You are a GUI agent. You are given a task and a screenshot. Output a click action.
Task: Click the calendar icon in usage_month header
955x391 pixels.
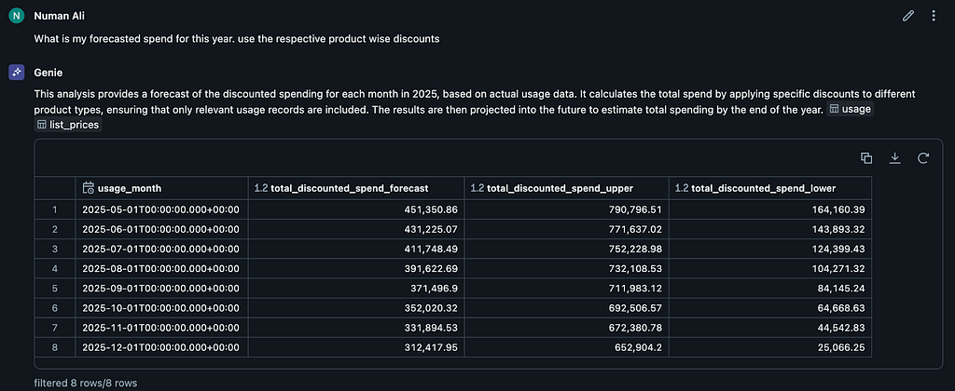(89, 188)
